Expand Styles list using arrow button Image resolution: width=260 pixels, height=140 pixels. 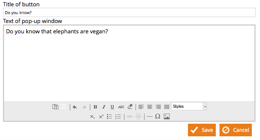[x=205, y=106]
